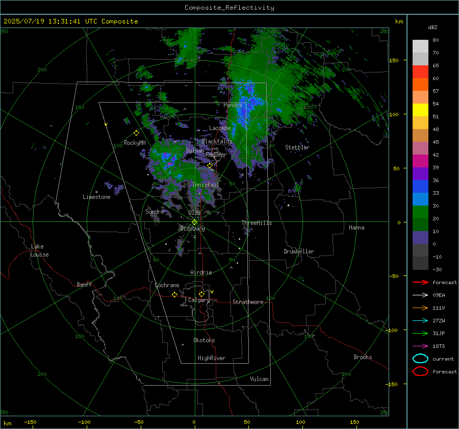Click the cyan 27ZW arrow in legend
The image size is (459, 429).
click(x=420, y=321)
